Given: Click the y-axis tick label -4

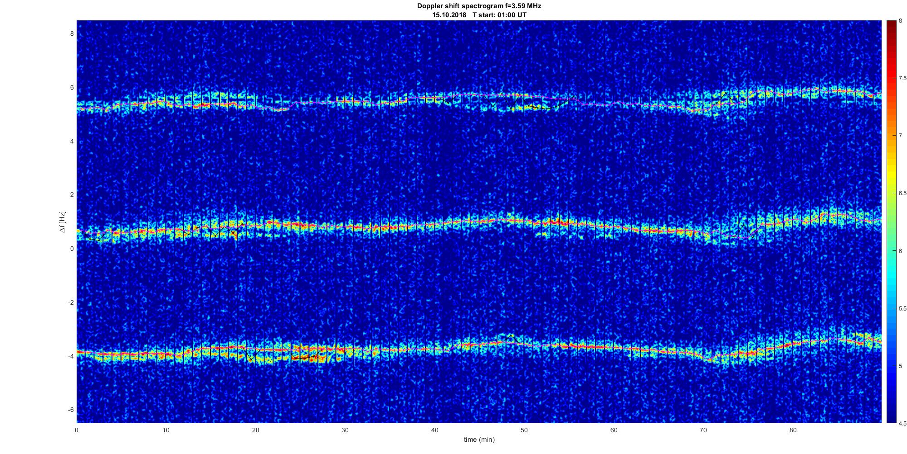Looking at the screenshot, I should coord(70,356).
